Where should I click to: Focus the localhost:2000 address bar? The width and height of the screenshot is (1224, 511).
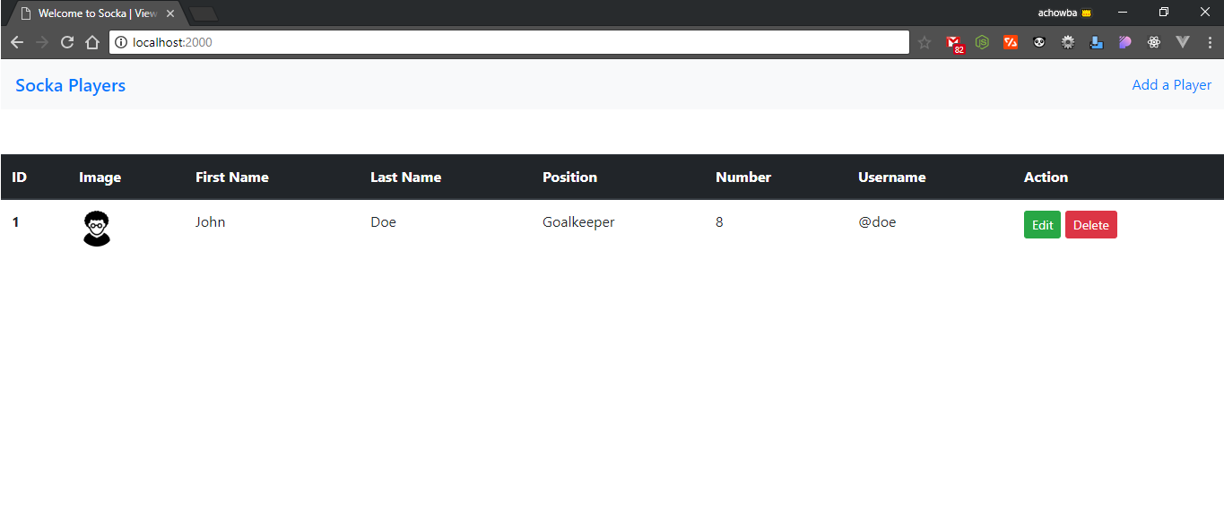click(509, 42)
